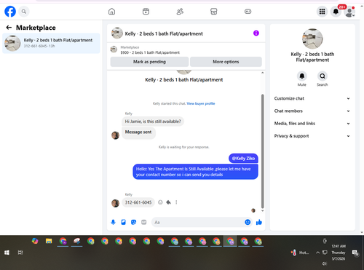Go back from Marketplace with arrow
364x270 pixels.
tap(9, 28)
